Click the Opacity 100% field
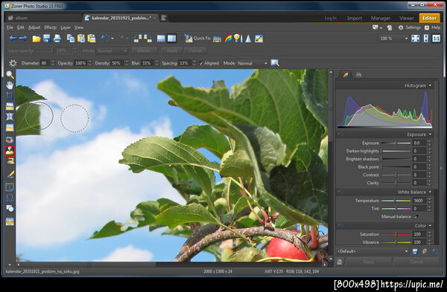This screenshot has height=292, width=447. tap(80, 63)
